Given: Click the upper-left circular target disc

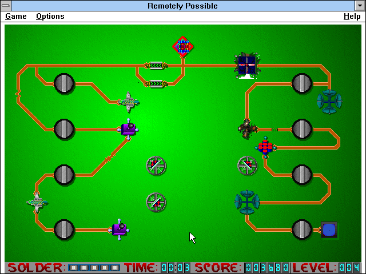Looking at the screenshot, I should [156, 166].
